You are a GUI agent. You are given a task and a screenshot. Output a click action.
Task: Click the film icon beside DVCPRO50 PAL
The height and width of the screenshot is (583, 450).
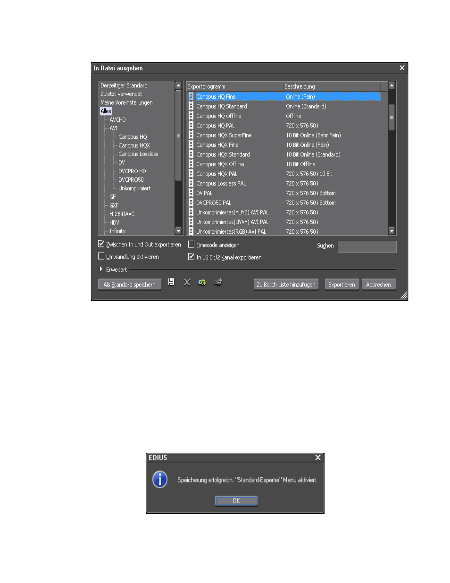point(191,203)
